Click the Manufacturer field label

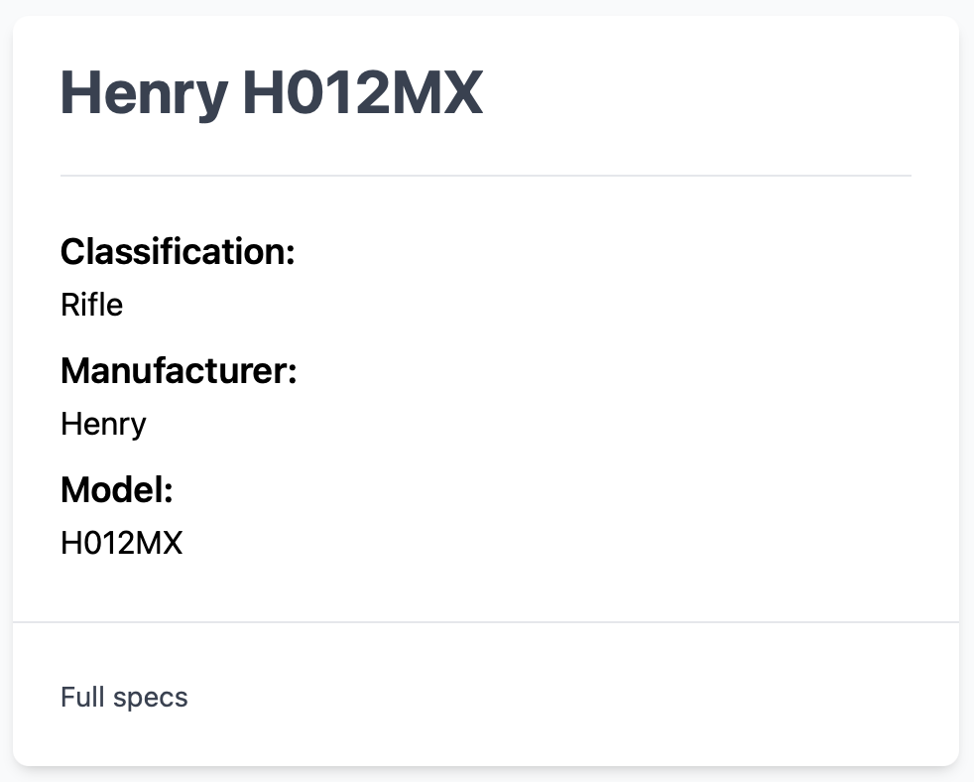point(179,371)
